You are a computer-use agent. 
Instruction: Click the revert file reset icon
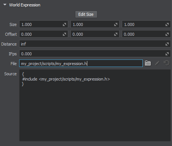click(x=167, y=63)
